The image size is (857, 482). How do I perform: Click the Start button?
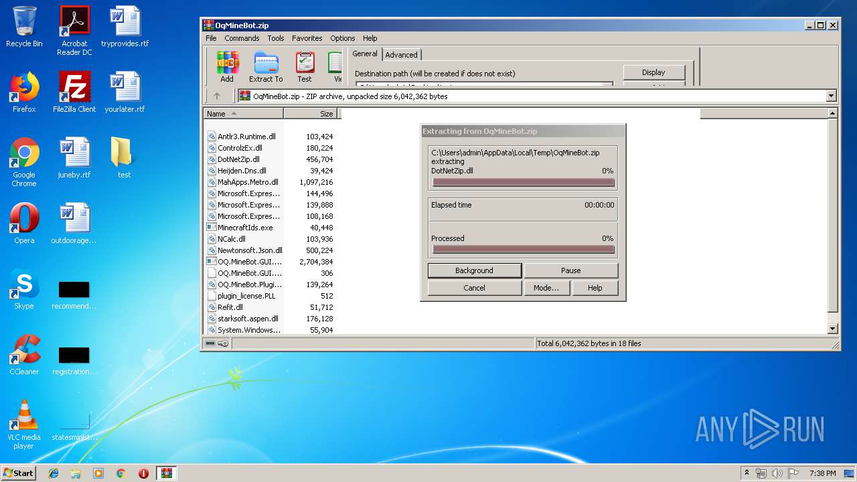pos(19,473)
